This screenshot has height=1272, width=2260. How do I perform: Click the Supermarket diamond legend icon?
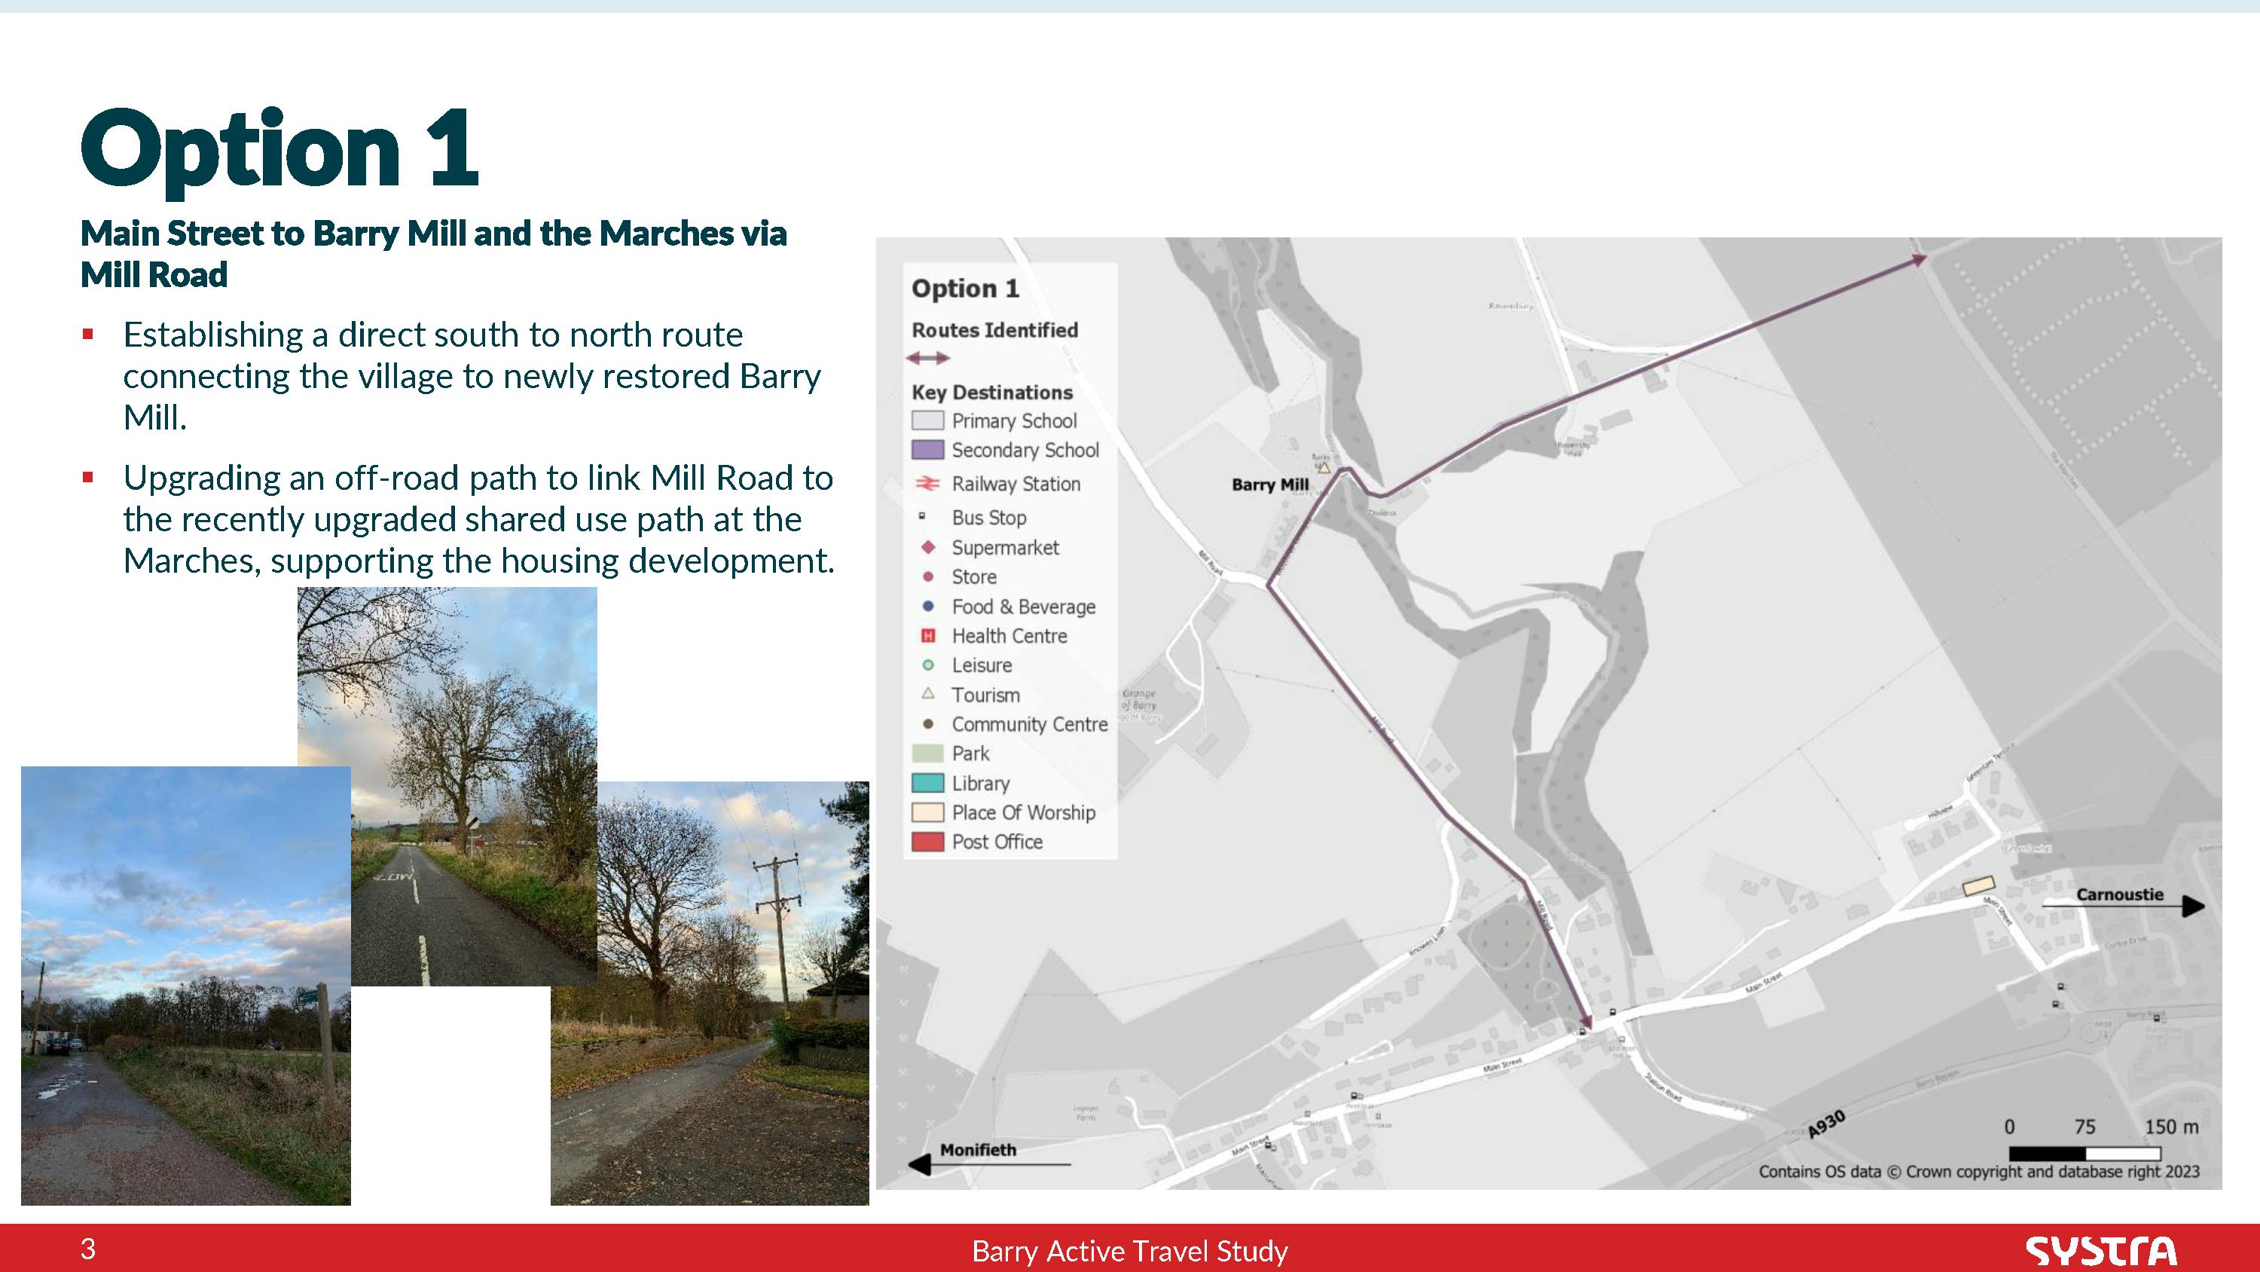point(927,547)
